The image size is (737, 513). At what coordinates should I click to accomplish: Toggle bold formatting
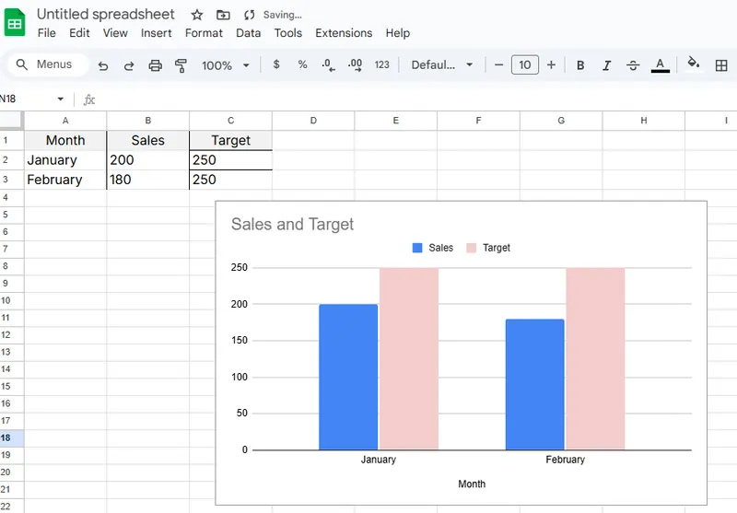click(x=580, y=65)
